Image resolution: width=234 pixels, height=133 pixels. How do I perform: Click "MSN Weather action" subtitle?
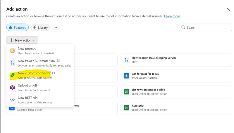144,78
